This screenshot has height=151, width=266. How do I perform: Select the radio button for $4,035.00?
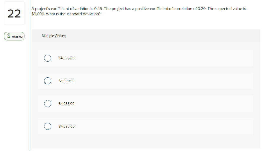(48, 103)
